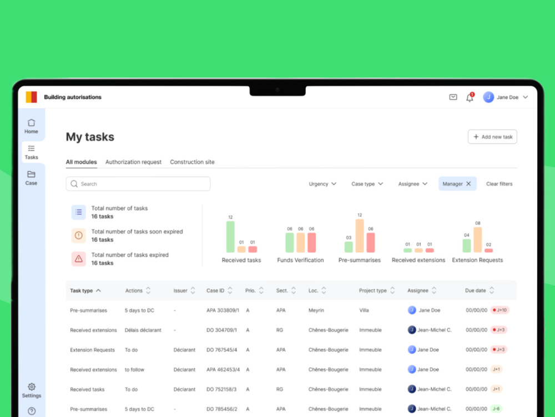Switch to Authorization request tab
Viewport: 555px width, 417px height.
(133, 162)
